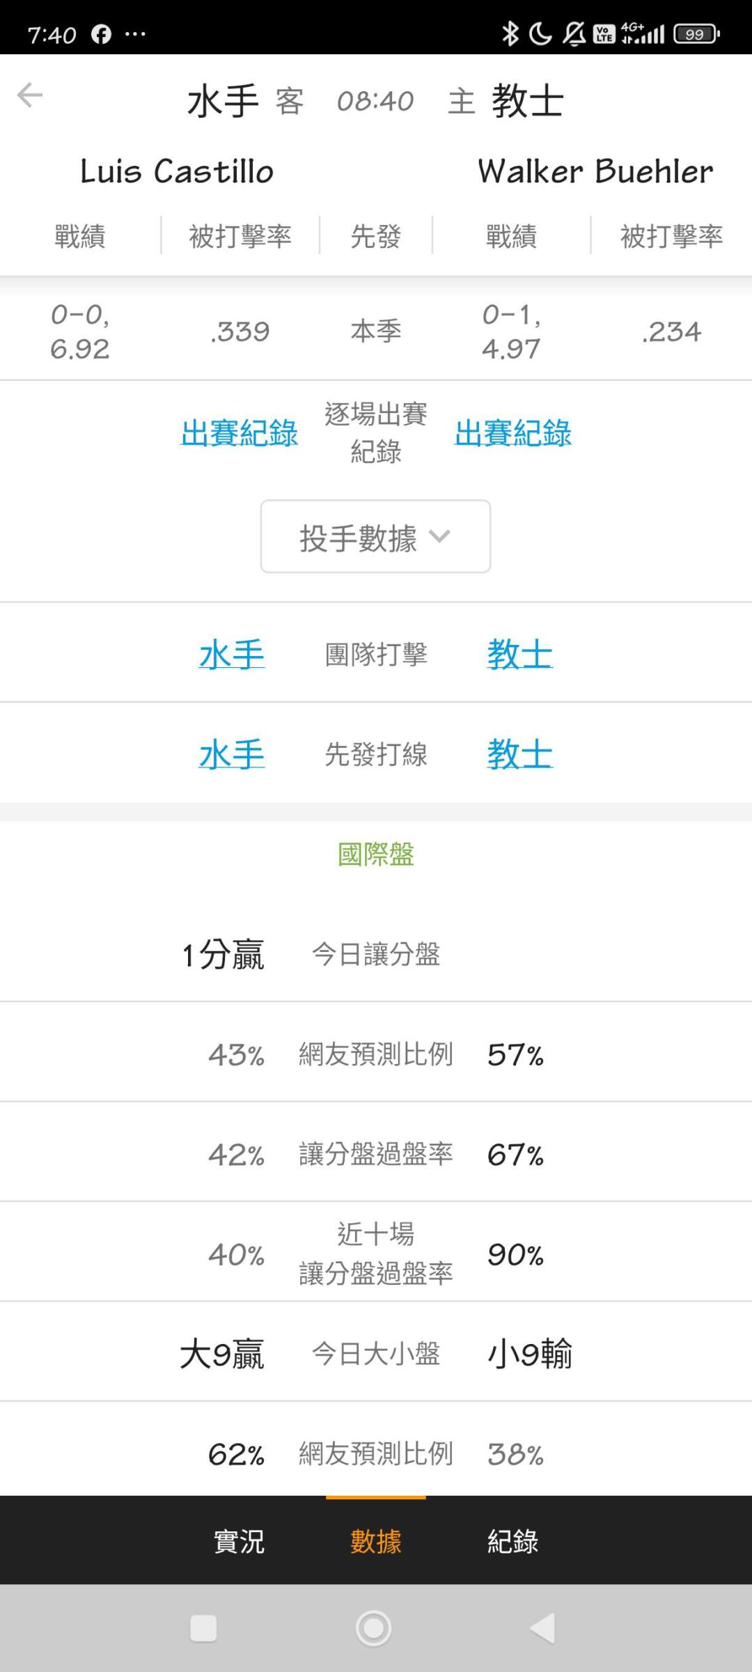Open Luis Castillo's 出賽紀錄 link
The image size is (752, 1672).
(x=239, y=433)
